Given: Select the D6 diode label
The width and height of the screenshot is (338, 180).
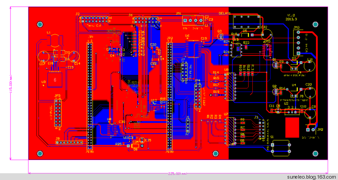Looking at the screenshot, I should [x=135, y=149].
